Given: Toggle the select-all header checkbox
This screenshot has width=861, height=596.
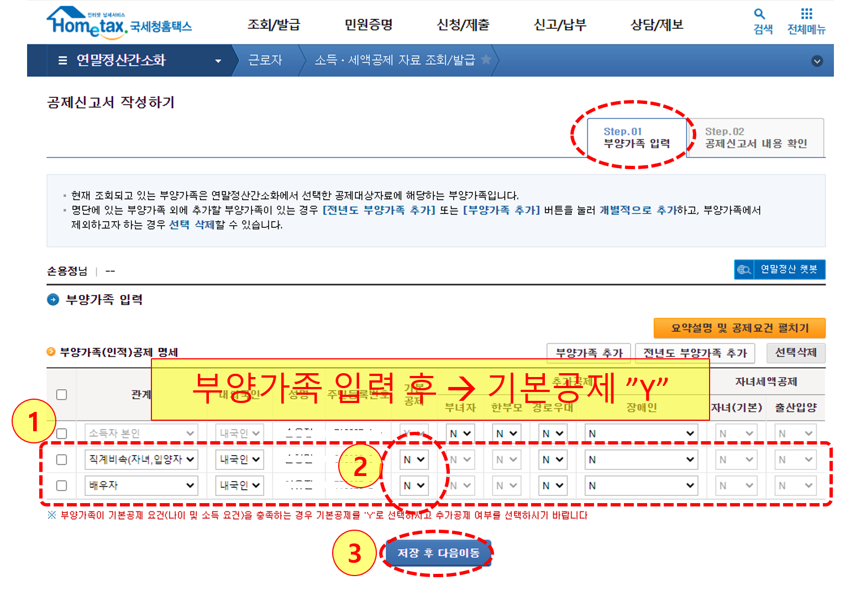Looking at the screenshot, I should point(62,394).
